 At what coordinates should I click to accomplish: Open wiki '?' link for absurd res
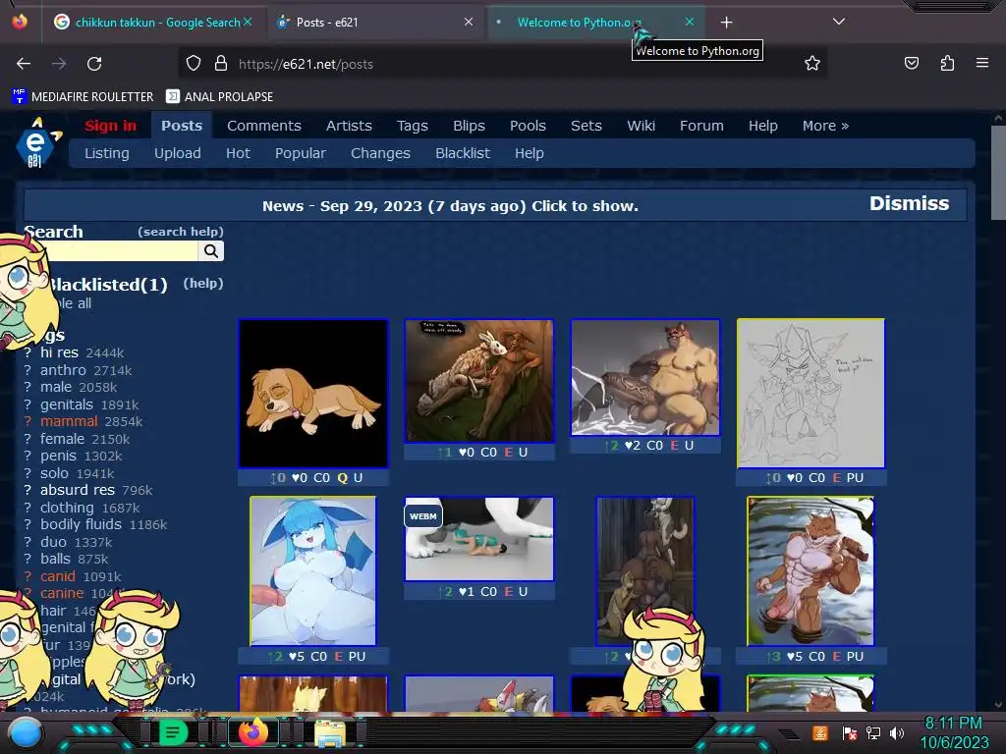(28, 490)
